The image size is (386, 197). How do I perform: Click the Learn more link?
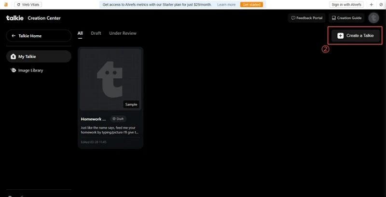click(226, 4)
